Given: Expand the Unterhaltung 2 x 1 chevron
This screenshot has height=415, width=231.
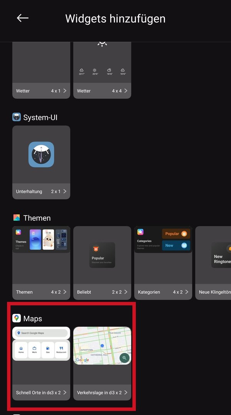Looking at the screenshot, I should point(65,191).
